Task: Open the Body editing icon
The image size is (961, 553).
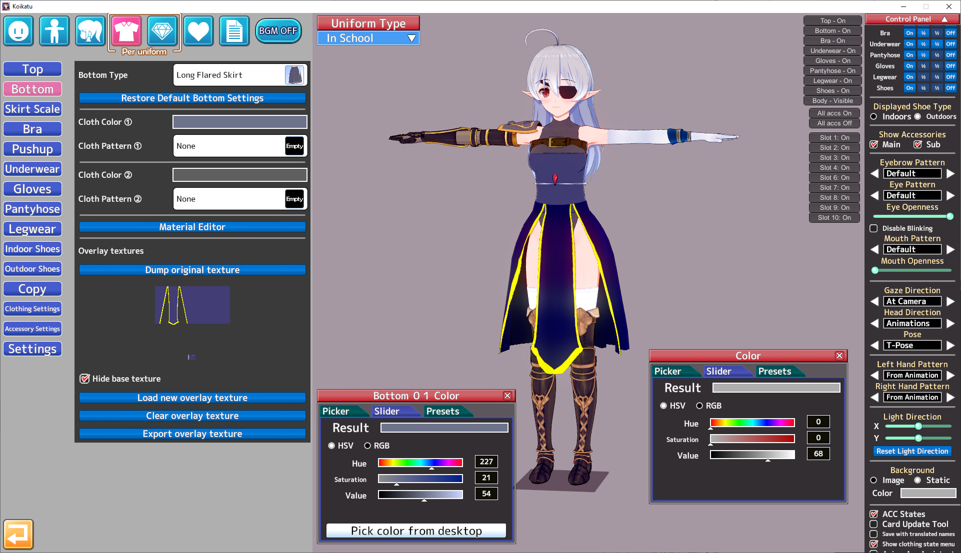Action: tap(54, 31)
